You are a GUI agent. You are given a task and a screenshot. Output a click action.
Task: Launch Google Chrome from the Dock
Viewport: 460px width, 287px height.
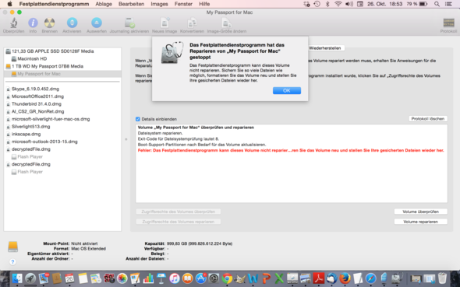click(x=227, y=278)
